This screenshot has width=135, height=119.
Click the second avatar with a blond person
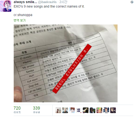[x=65, y=110]
